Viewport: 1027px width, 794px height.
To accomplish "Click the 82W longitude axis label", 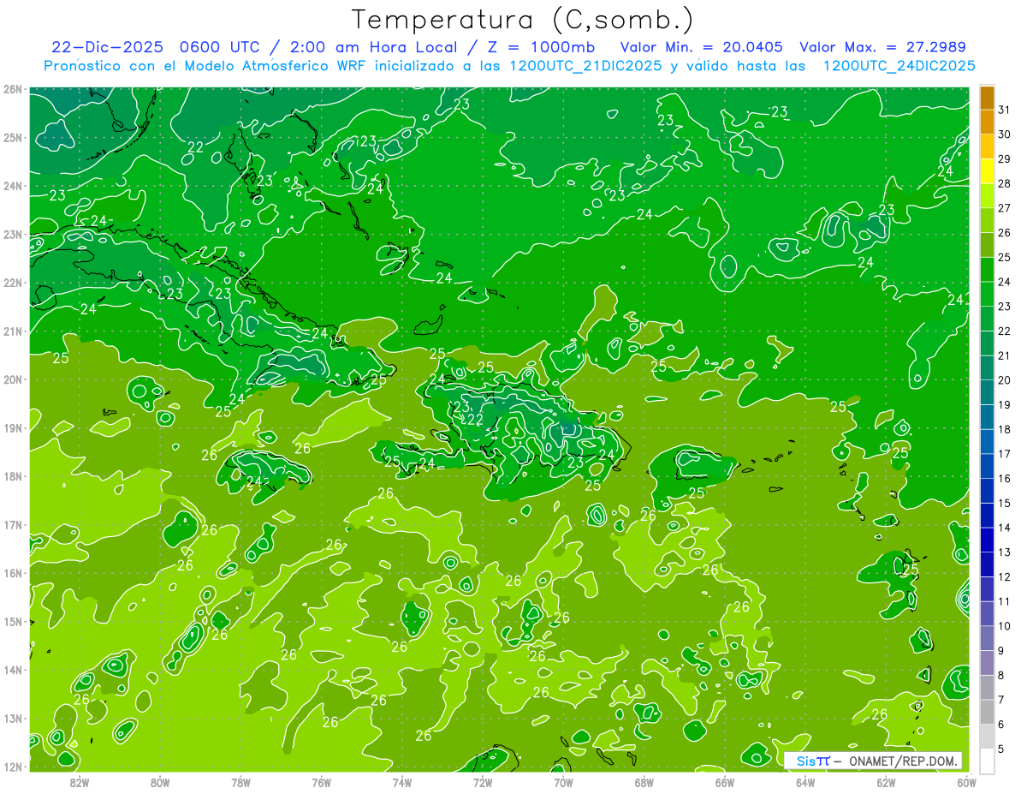I will (80, 781).
